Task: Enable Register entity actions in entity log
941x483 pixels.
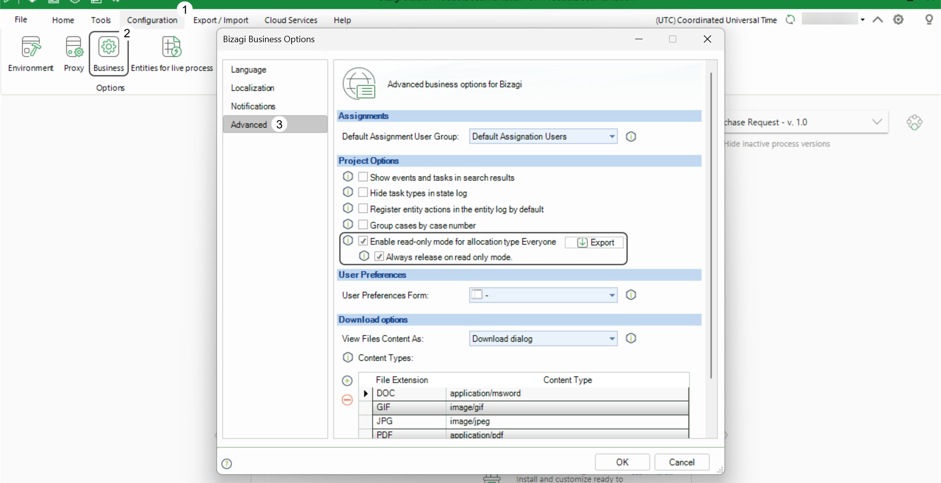Action: pos(363,209)
